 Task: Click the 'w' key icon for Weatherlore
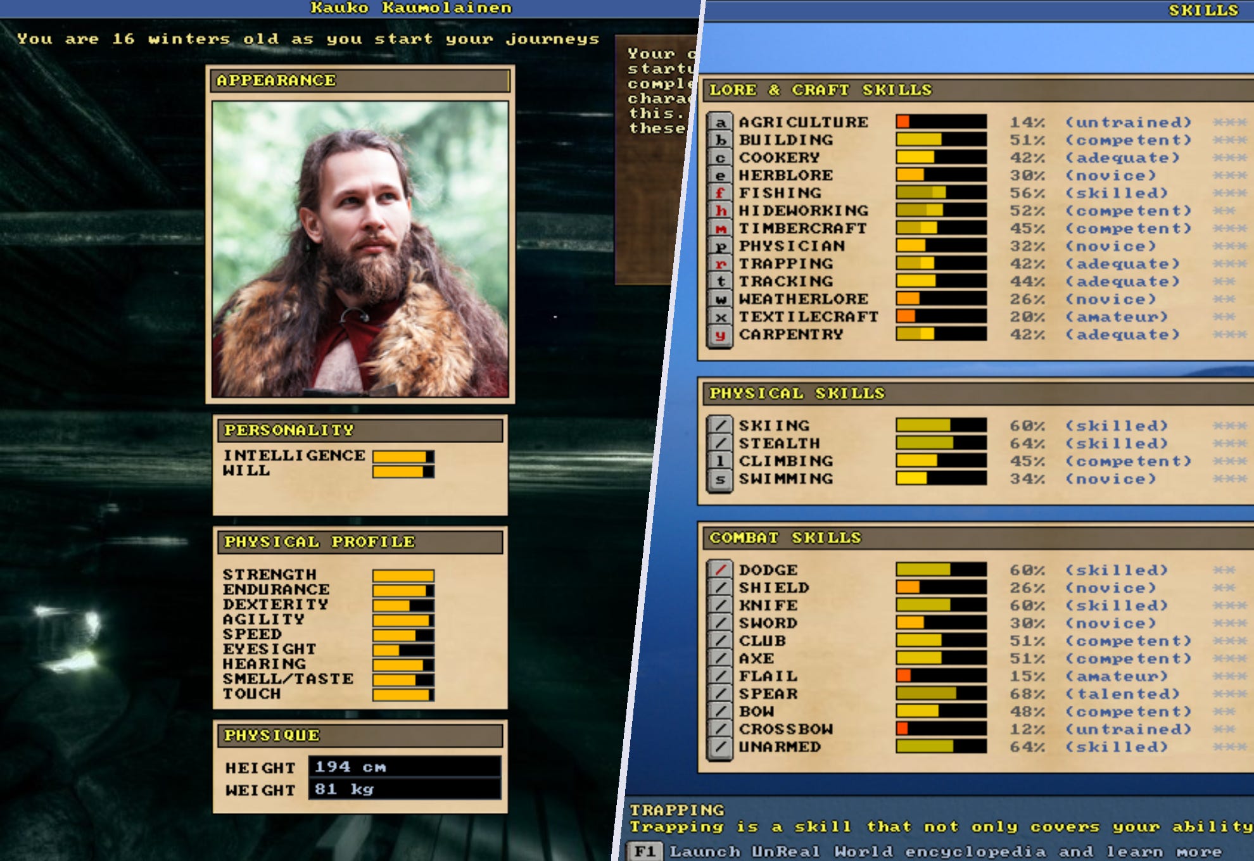(720, 299)
